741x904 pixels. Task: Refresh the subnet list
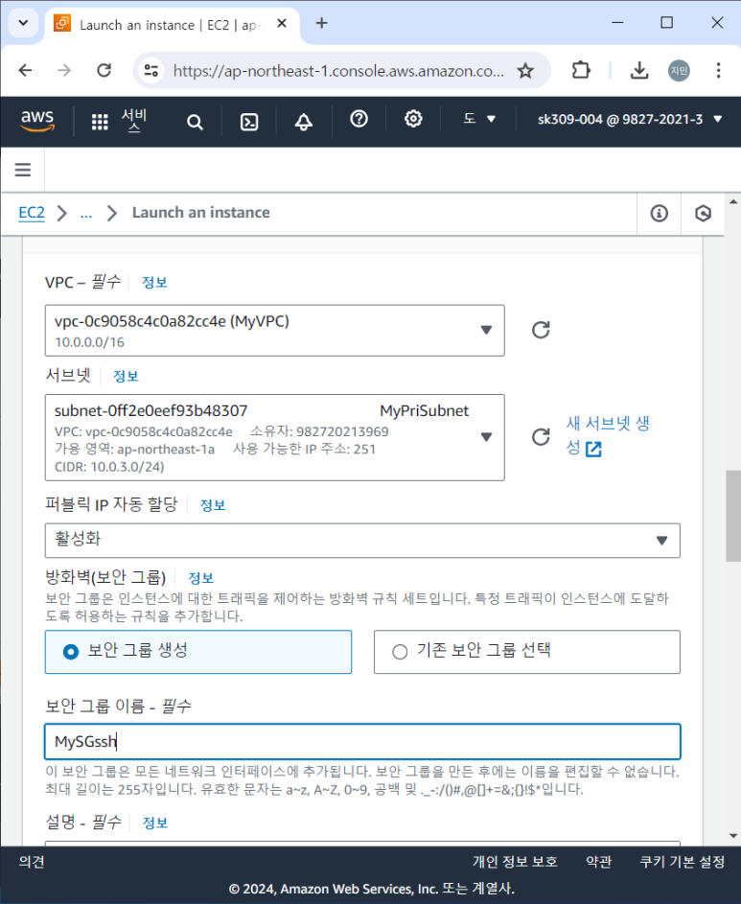click(541, 437)
